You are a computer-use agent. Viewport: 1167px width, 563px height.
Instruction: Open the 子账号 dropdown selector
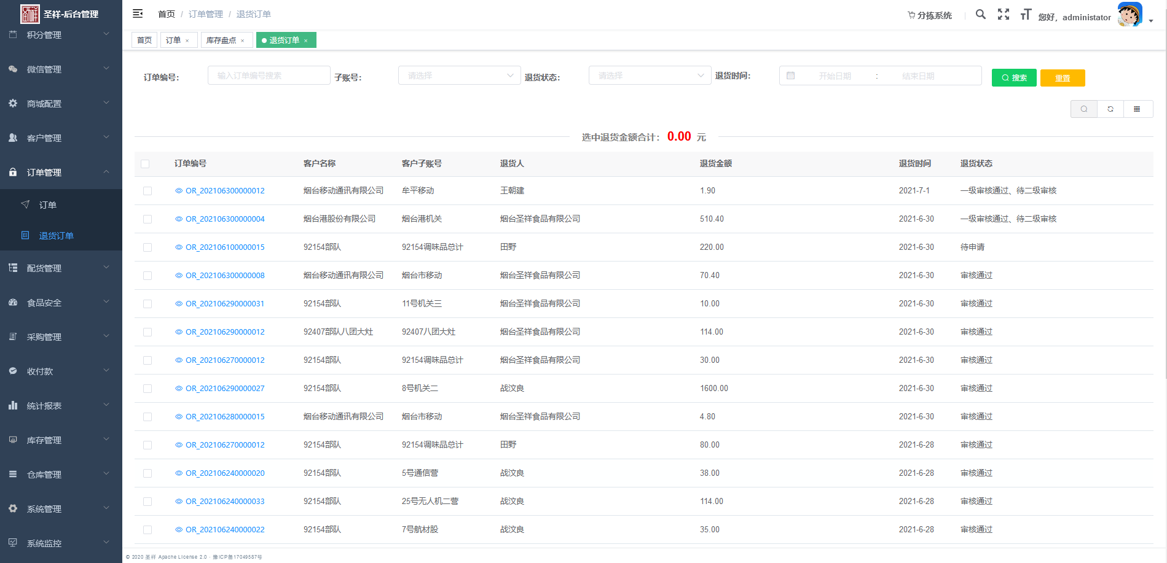point(459,75)
